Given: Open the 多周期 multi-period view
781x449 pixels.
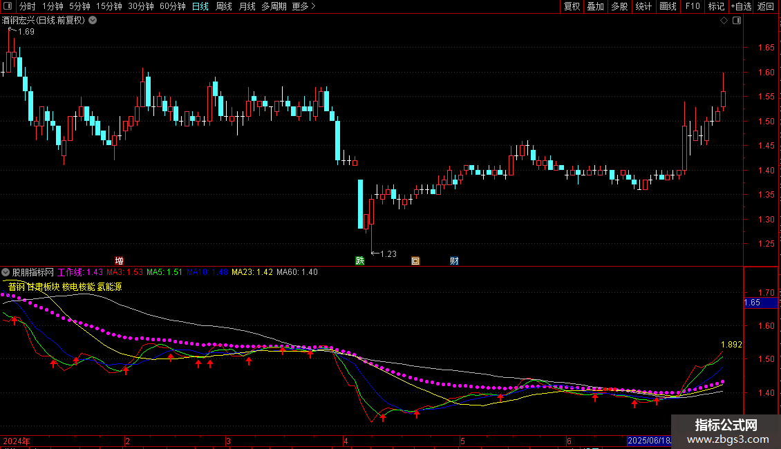Looking at the screenshot, I should coord(274,6).
